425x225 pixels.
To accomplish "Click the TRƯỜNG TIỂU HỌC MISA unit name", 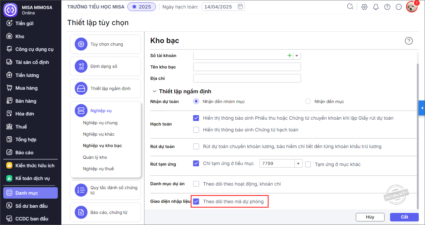I will [96, 7].
